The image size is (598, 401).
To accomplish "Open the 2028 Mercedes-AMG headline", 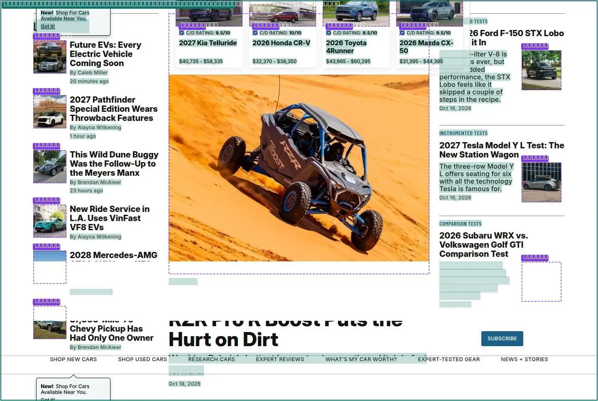I will click(113, 256).
